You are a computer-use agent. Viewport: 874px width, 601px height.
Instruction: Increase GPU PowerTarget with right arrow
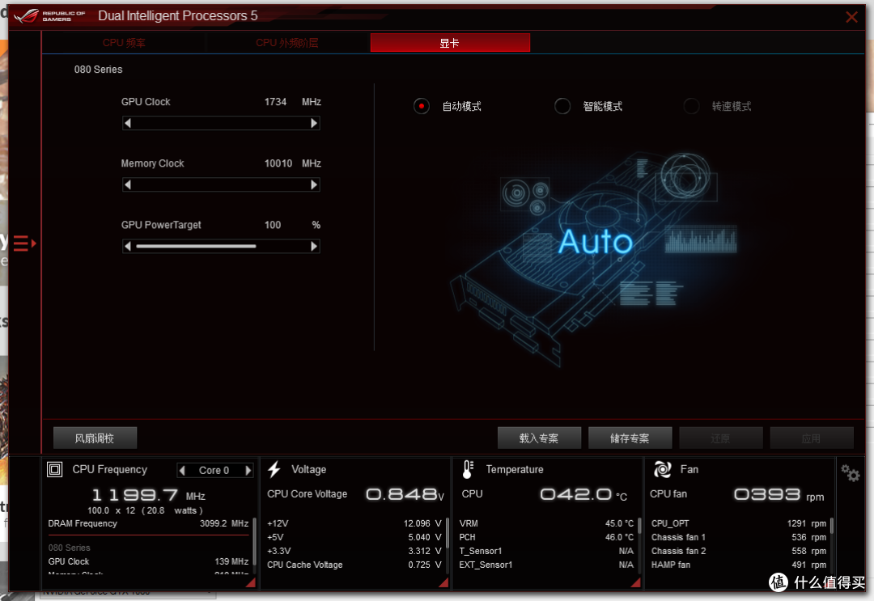point(314,246)
